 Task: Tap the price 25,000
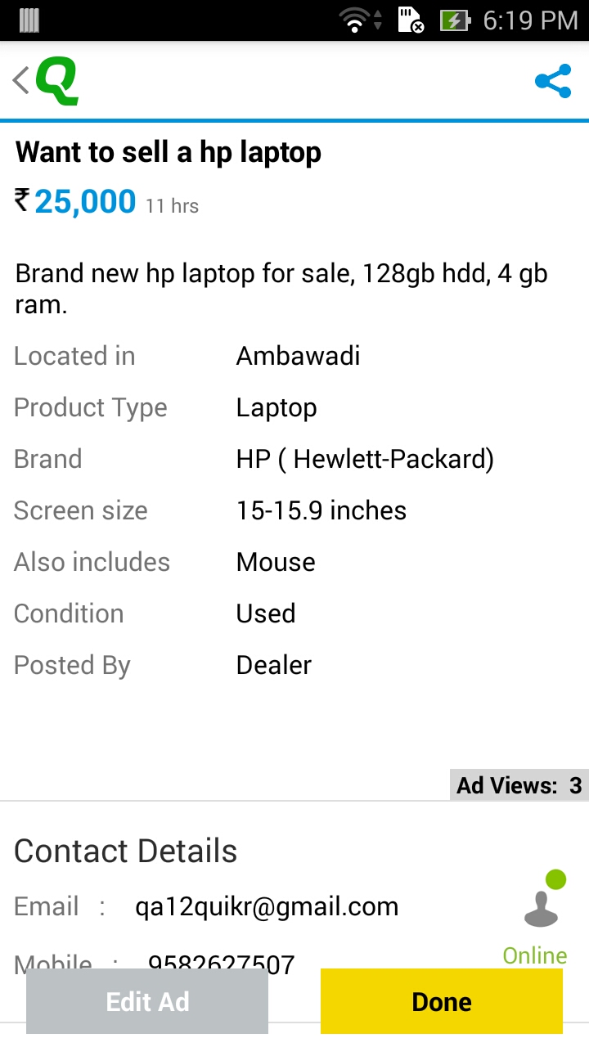click(x=85, y=201)
